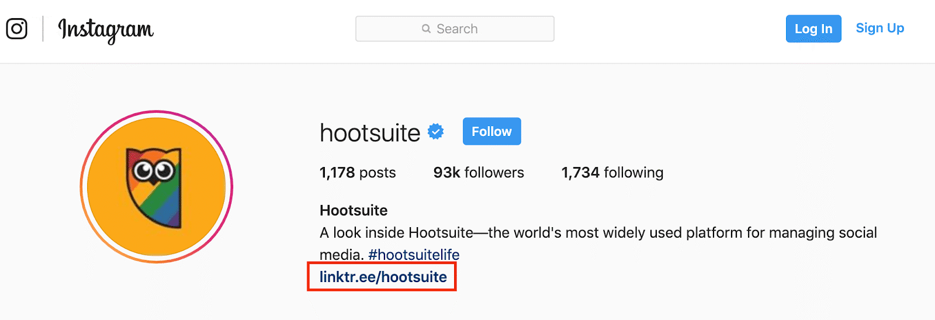935x320 pixels.
Task: Open the Sign Up link
Action: pos(880,28)
